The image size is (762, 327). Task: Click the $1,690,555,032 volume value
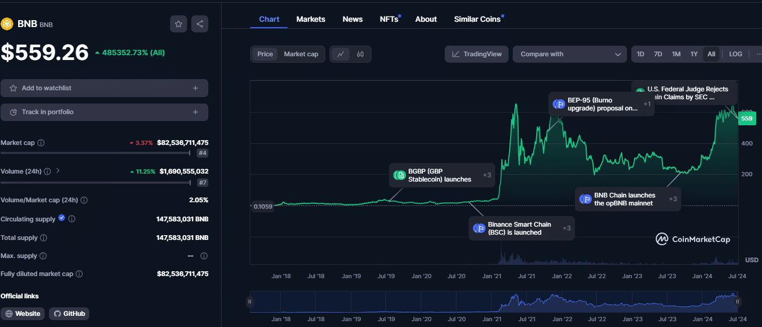pos(184,171)
